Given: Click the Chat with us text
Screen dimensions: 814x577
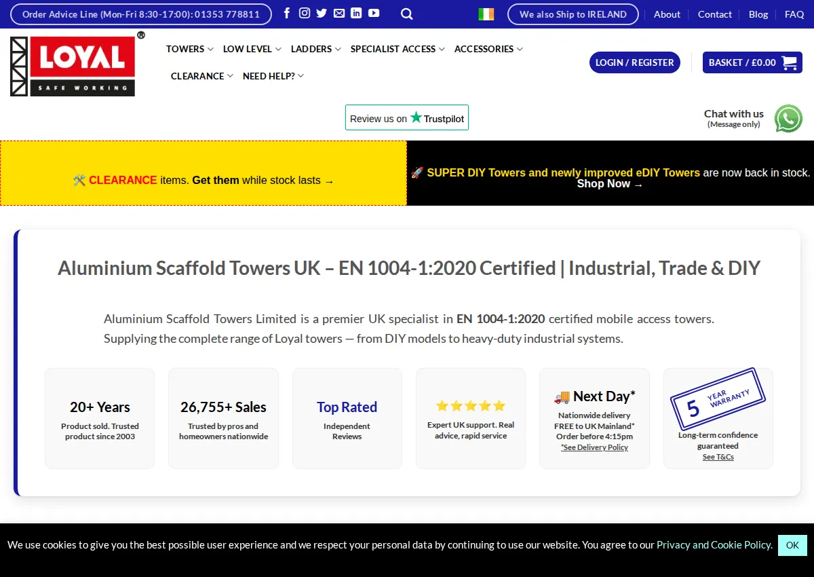Looking at the screenshot, I should point(733,114).
